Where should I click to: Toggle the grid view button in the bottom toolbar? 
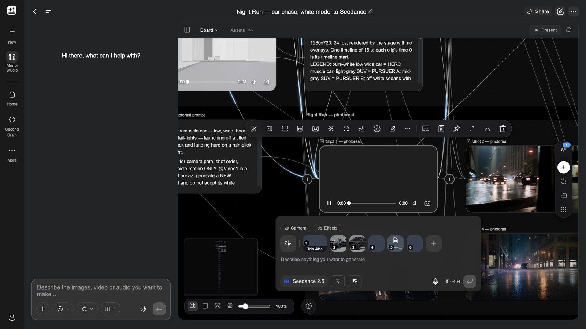(205, 306)
